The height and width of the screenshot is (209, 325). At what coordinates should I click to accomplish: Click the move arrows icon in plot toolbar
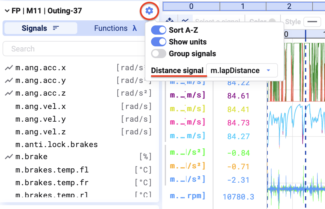(170, 21)
